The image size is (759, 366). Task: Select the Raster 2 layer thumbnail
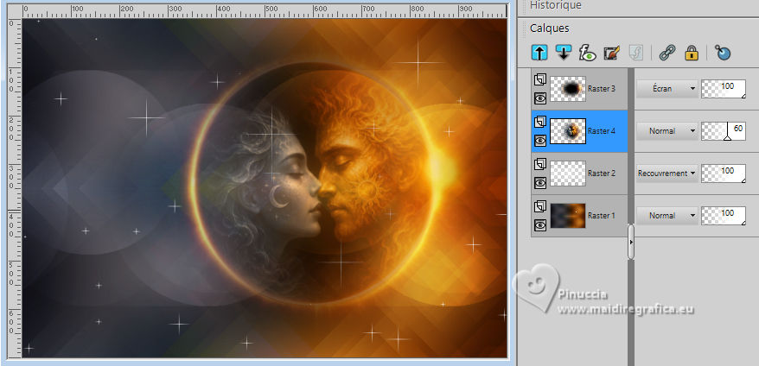click(x=568, y=174)
